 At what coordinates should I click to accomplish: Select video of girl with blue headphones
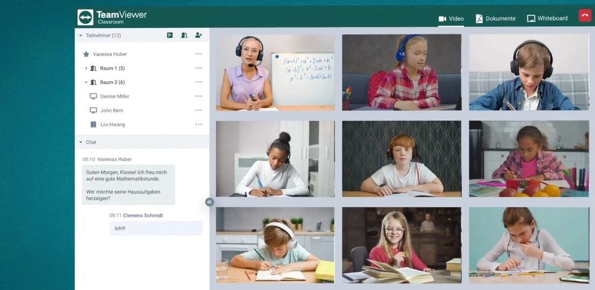point(402,72)
